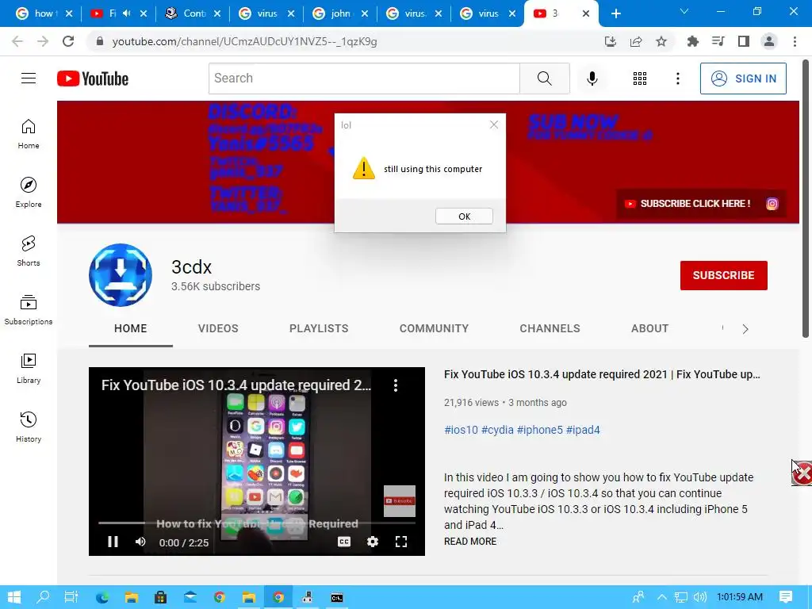
Task: Open Chrome profile avatar
Action: pos(769,41)
